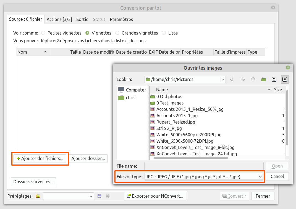Click the back navigation arrow icon
The image size is (296, 209).
point(232,79)
